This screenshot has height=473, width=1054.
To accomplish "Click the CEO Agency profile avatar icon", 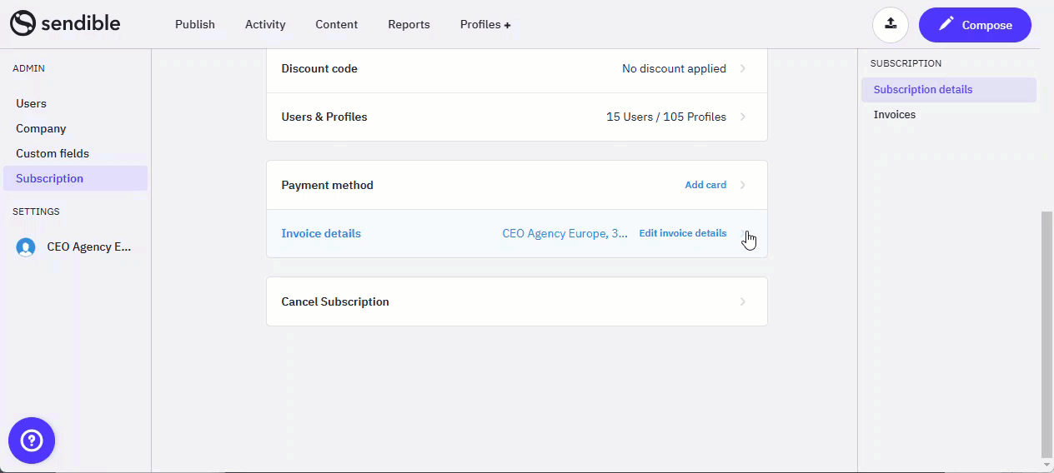I will tap(26, 247).
